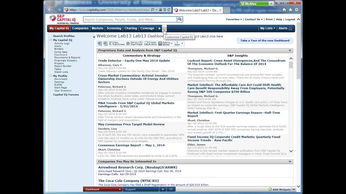Click the browser favorites star icon

pos(290,10)
